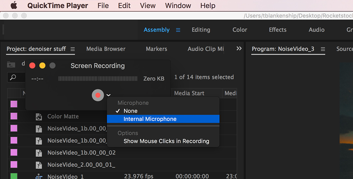The image size is (353, 179).
Task: Click pink label swatch of NoiseVideo_2.00_00_01_
Action: 14,165
